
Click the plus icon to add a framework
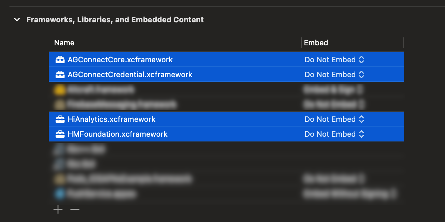pos(58,209)
